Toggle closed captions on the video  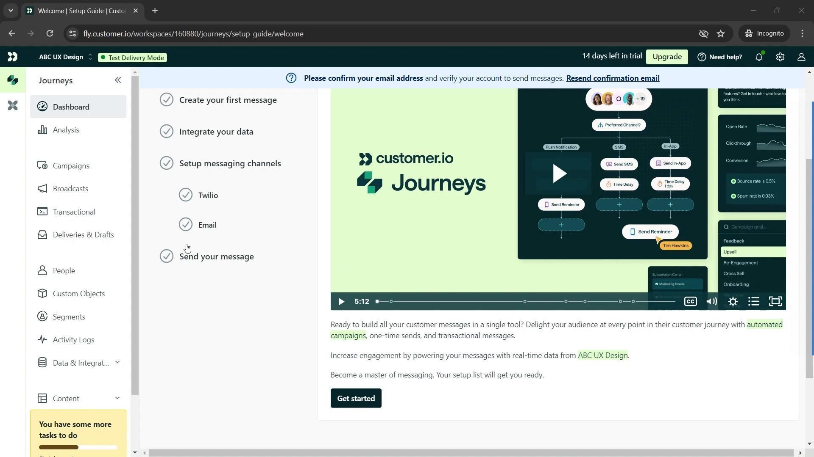point(690,302)
